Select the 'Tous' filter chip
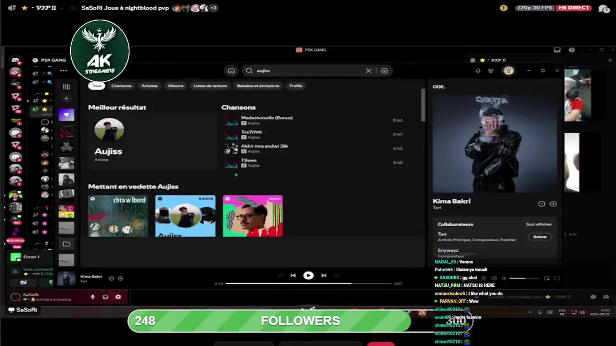This screenshot has width=616, height=346. [97, 86]
